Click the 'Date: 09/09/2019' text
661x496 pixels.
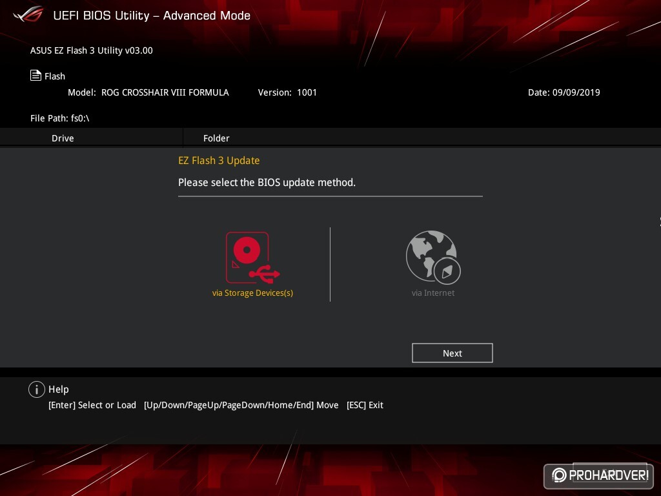(564, 92)
